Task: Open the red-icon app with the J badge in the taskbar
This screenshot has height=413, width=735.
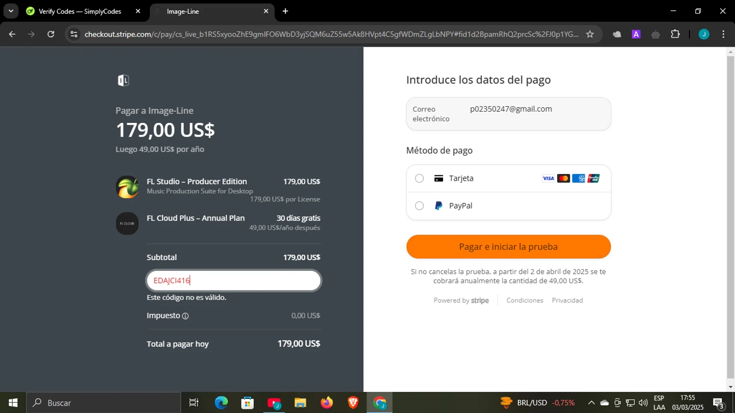Action: [274, 403]
